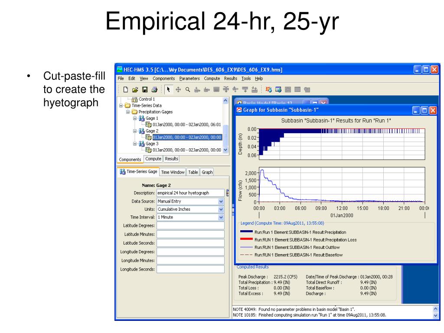Select the Arrow pointer tool
Screen dimensions: 444x333
point(169,90)
